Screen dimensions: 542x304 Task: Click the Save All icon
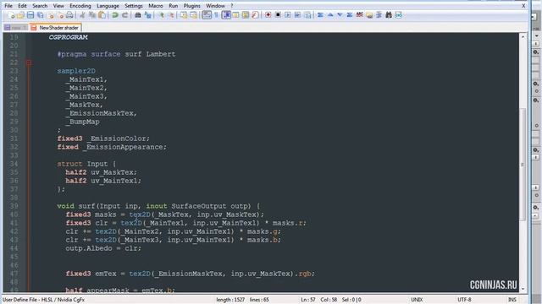(41, 15)
